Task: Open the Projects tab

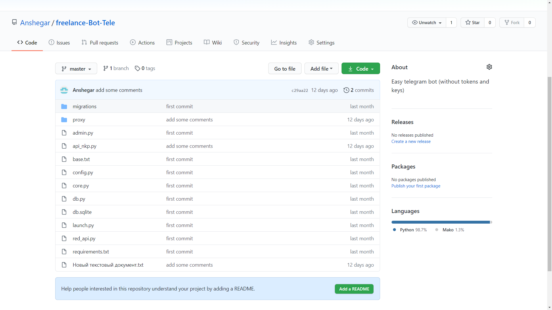Action: (179, 42)
